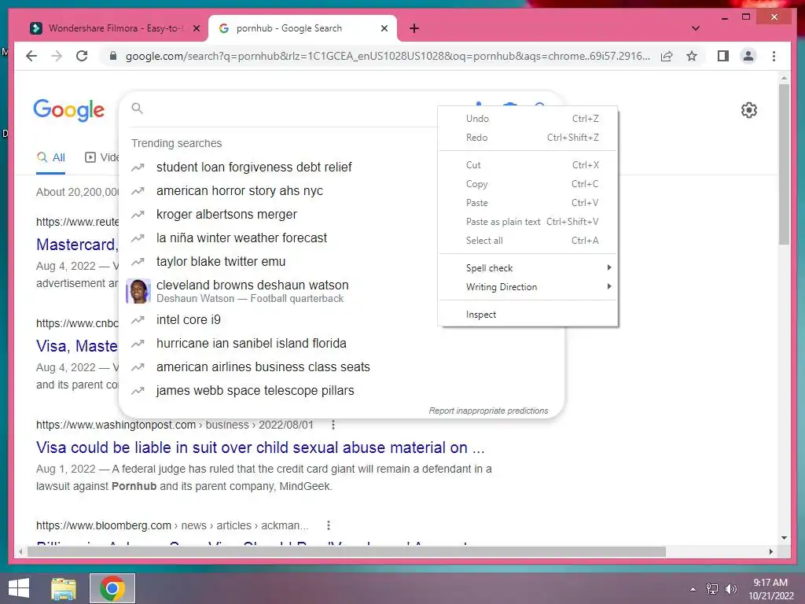Choose Copy in context menu
The image size is (805, 604).
(527, 184)
